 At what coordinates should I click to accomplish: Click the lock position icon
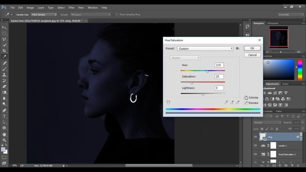(x=272, y=129)
